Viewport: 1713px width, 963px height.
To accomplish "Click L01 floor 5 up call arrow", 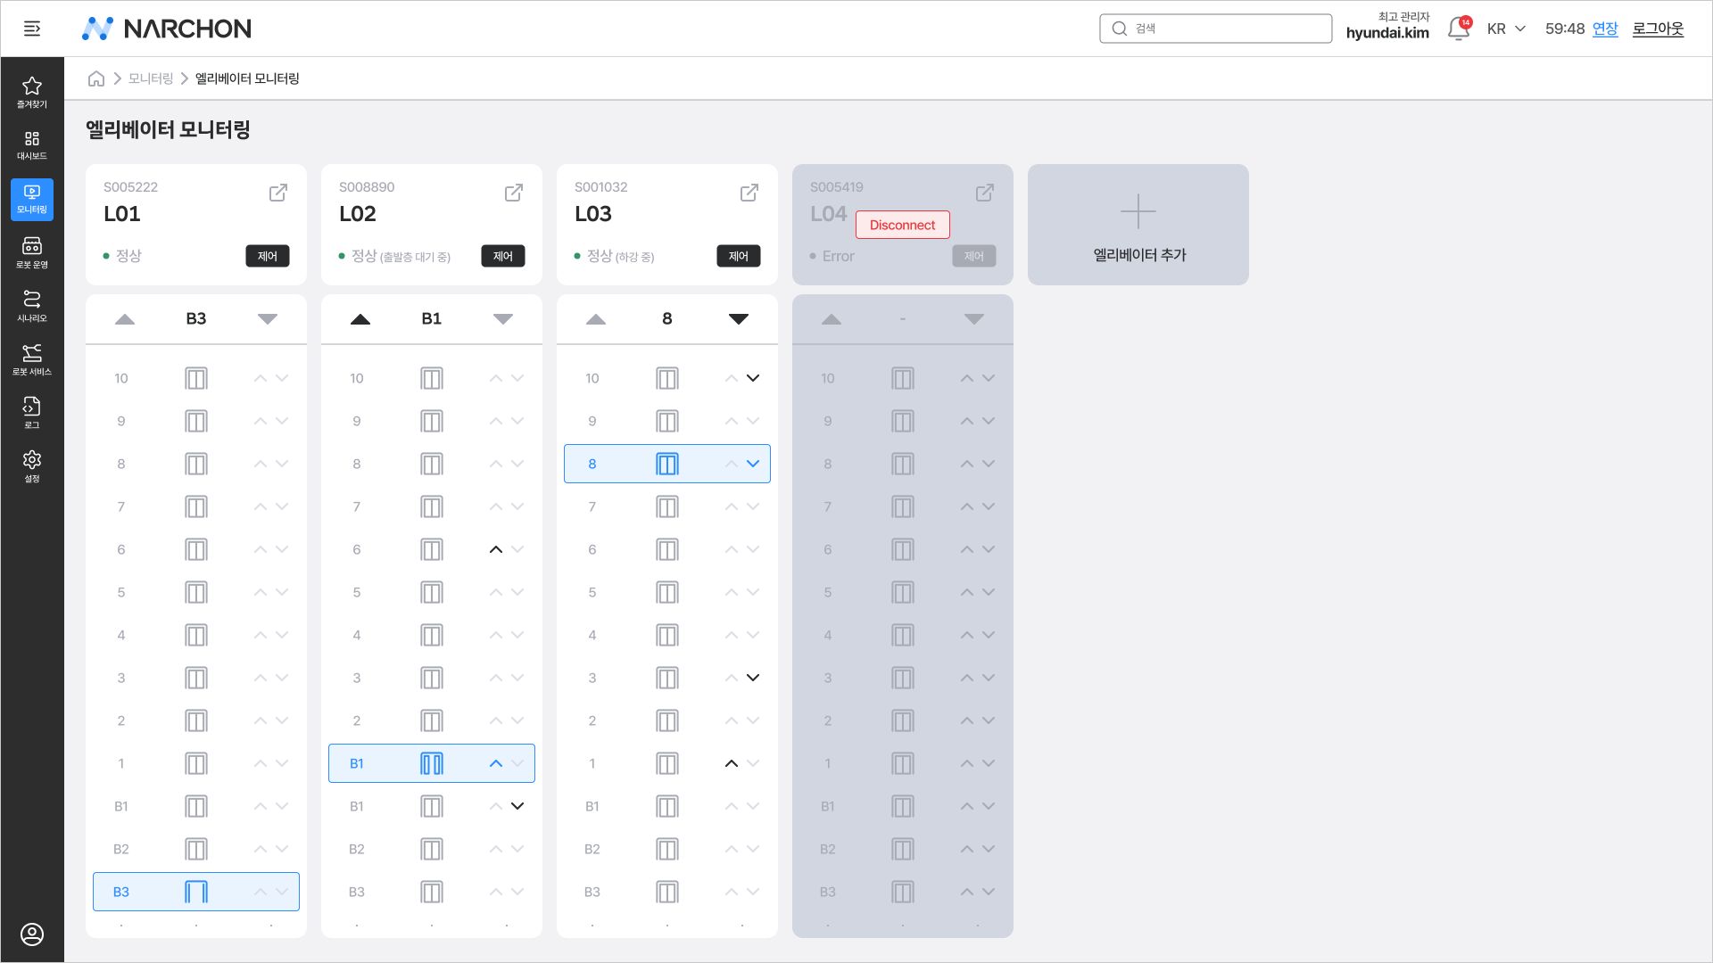I will 261,592.
